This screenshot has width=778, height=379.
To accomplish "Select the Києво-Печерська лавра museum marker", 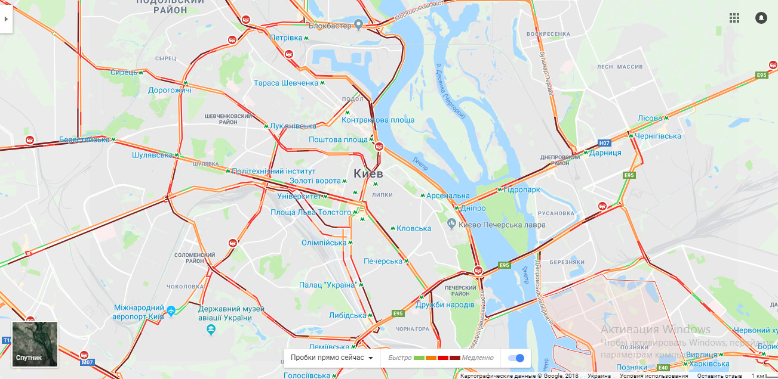I will (453, 223).
